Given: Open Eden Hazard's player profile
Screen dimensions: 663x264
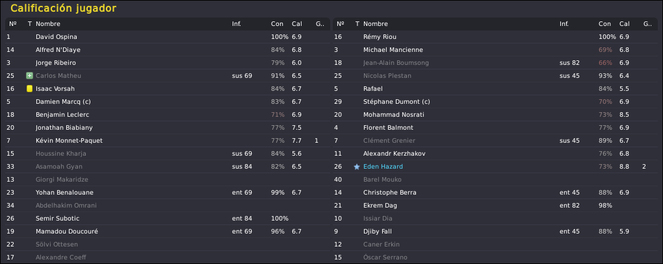Looking at the screenshot, I should click(x=383, y=167).
